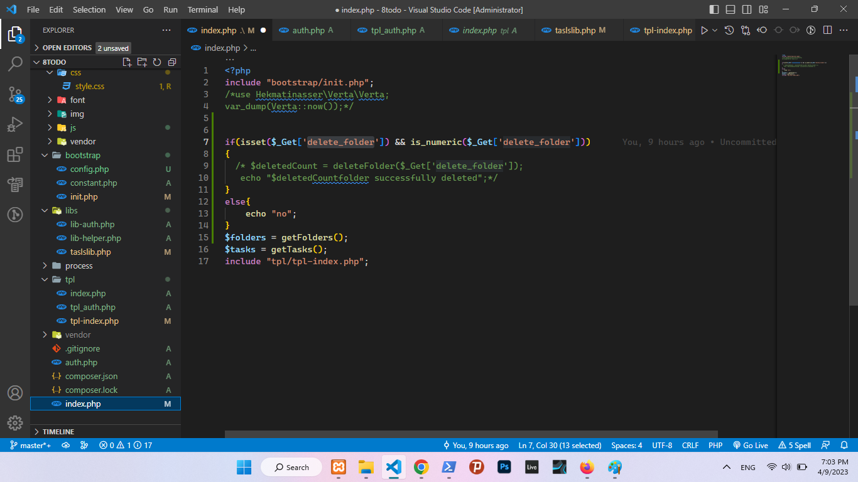Run the PHP file with play button

(704, 30)
